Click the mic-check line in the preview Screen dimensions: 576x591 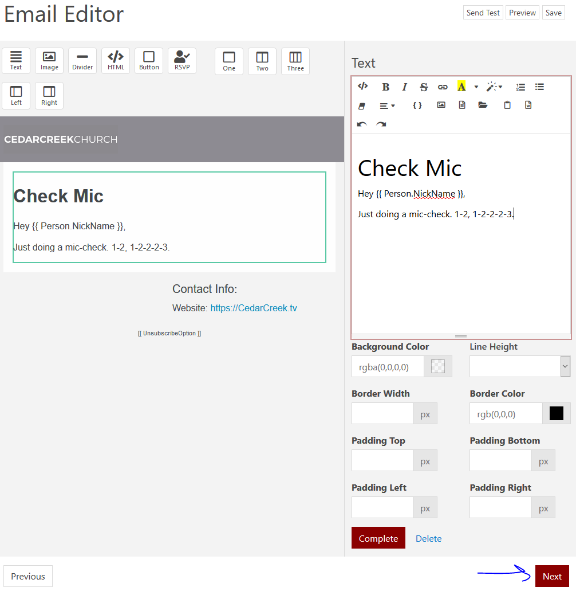(x=92, y=247)
